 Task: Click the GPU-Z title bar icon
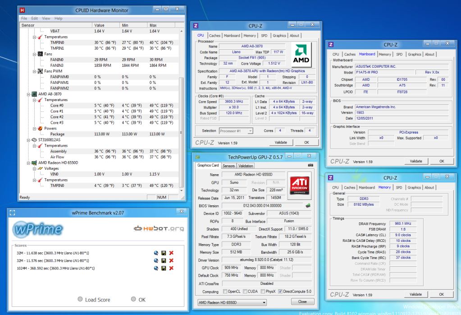[x=197, y=157]
